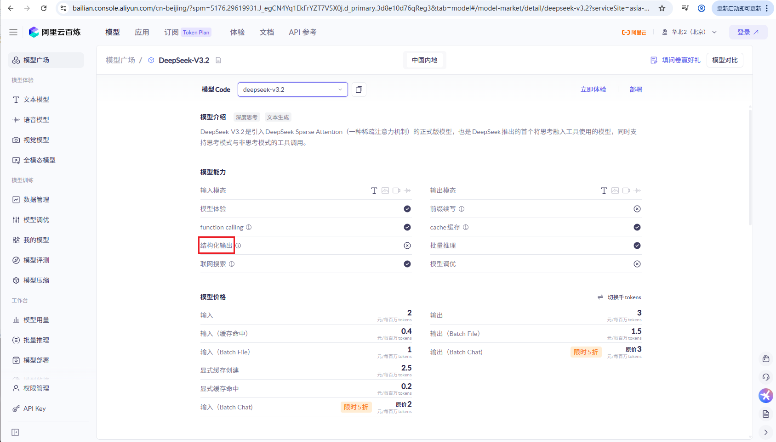Click the 阿里云 logo link
Screen dimensions: 776x442
click(x=634, y=32)
